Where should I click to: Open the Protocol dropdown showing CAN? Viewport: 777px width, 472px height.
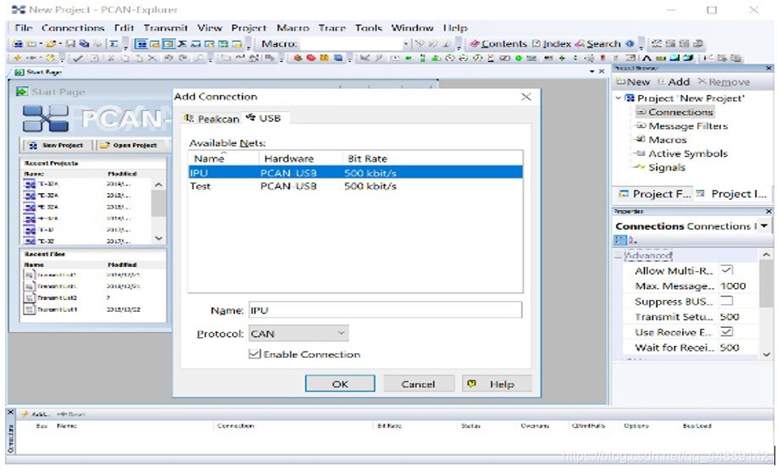298,333
